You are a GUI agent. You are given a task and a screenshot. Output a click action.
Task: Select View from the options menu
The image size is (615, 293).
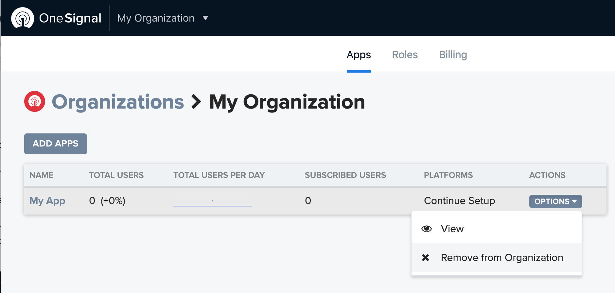[496, 229]
